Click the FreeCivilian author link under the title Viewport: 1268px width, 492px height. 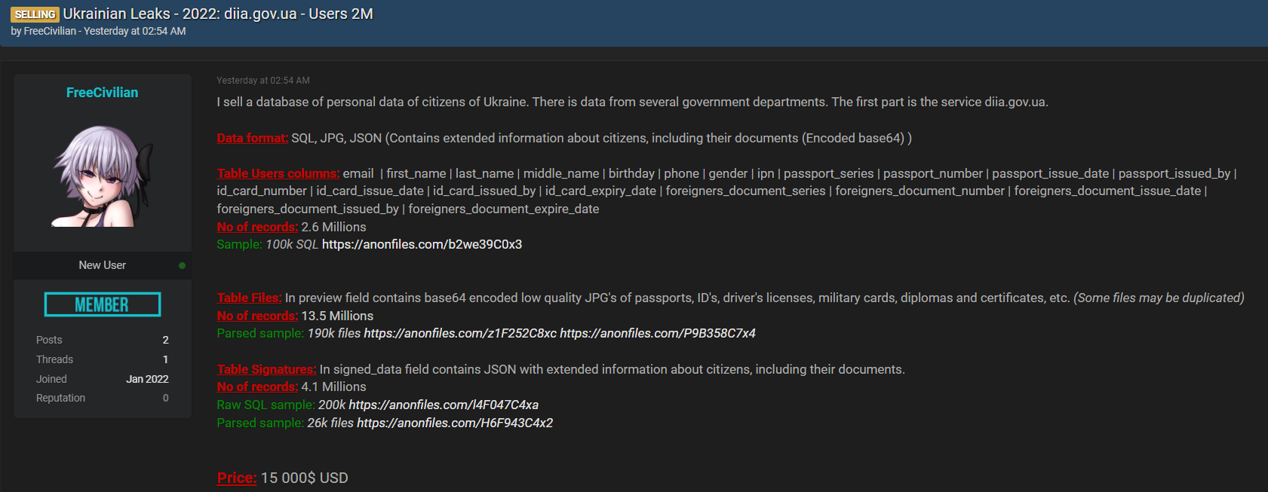pyautogui.click(x=50, y=31)
